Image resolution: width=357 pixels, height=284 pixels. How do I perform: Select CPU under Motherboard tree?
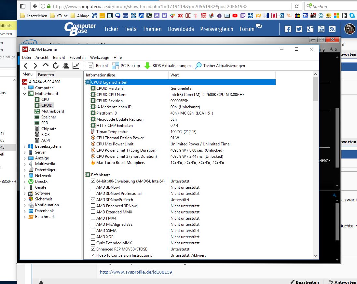pos(45,100)
